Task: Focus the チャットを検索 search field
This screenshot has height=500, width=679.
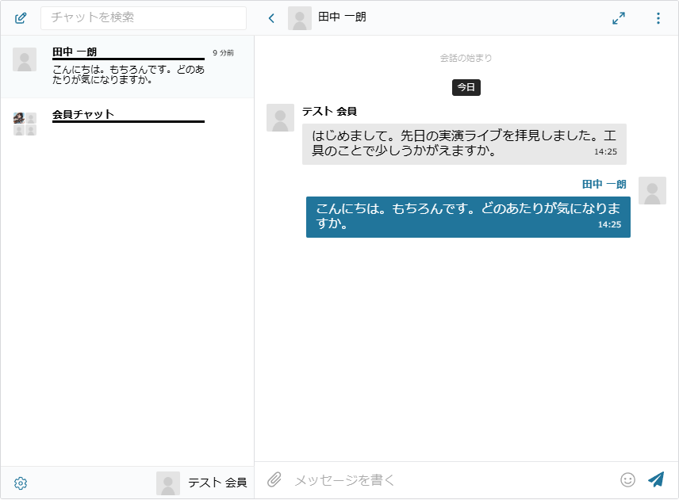Action: 144,17
